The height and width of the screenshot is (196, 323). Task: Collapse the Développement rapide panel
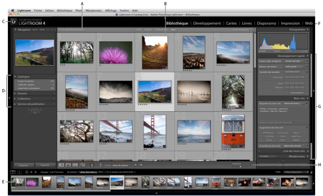coord(307,56)
